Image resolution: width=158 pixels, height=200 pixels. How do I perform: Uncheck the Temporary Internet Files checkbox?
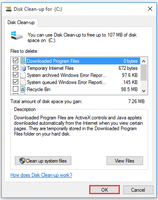[15, 68]
